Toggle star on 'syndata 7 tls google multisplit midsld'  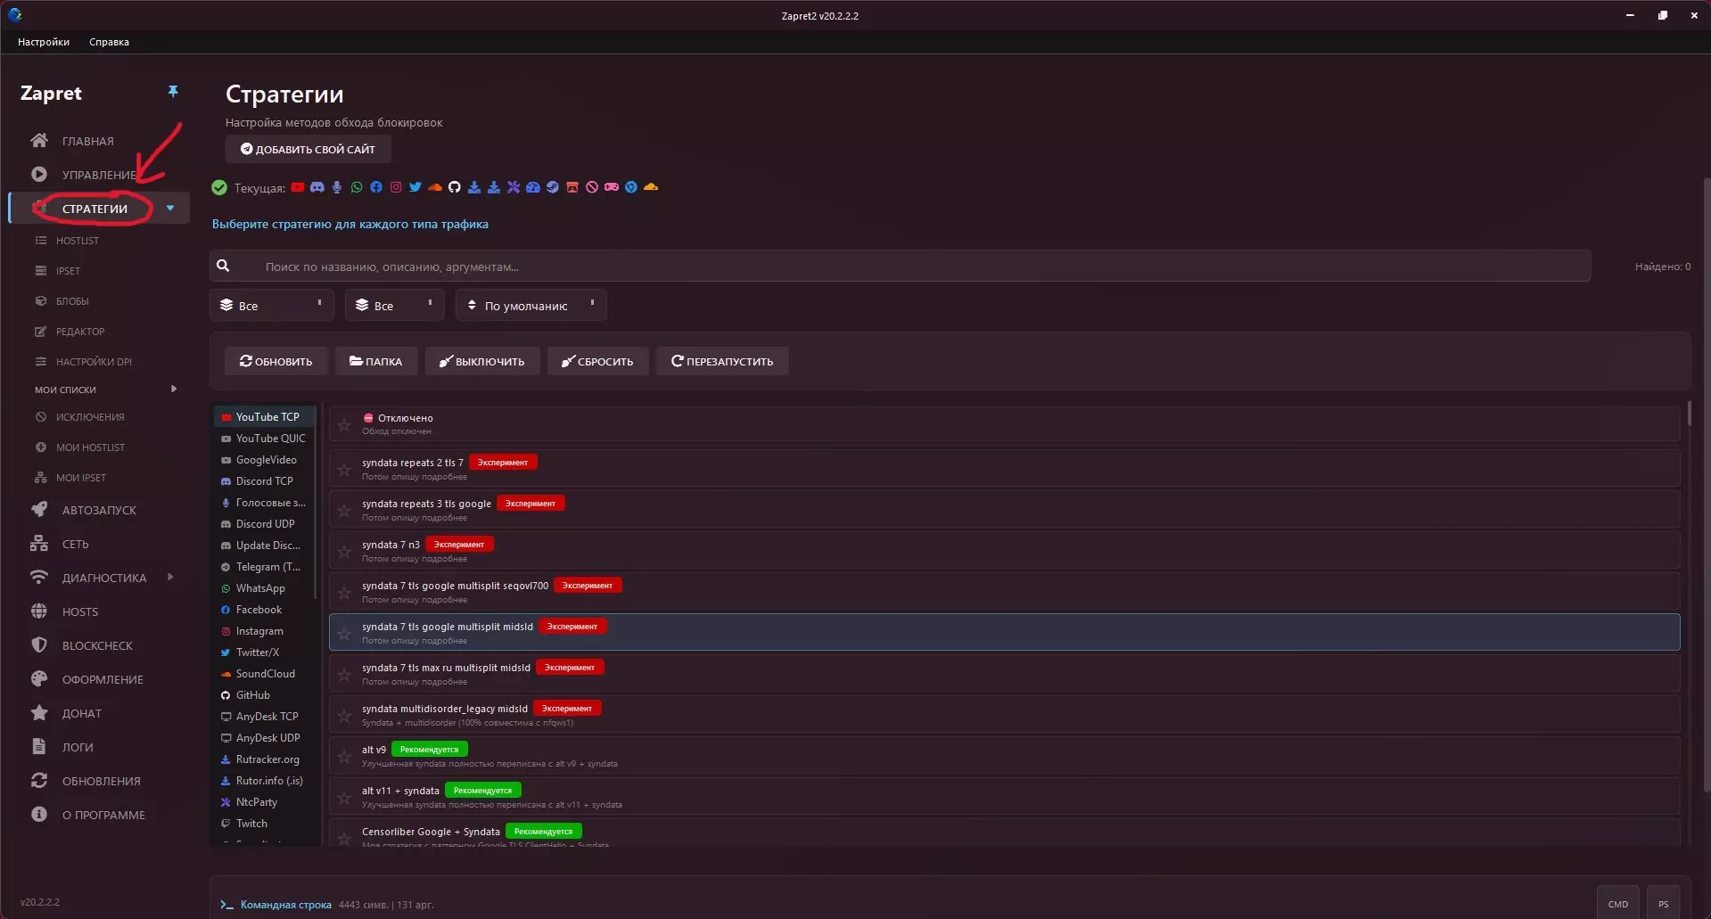[x=344, y=633]
